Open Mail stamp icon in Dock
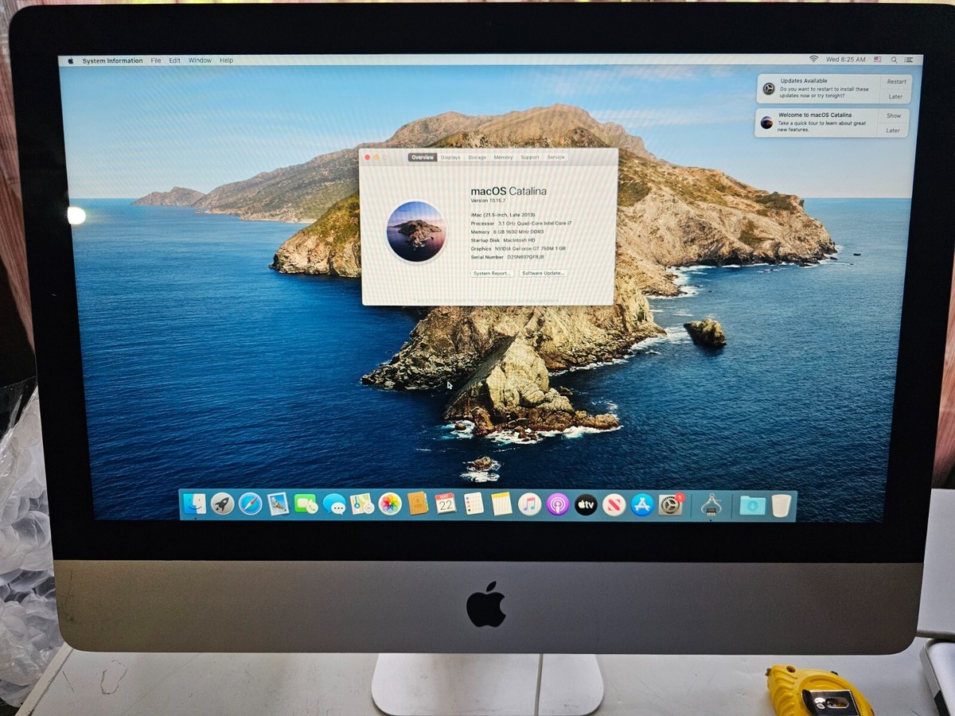The image size is (955, 716). (x=278, y=504)
